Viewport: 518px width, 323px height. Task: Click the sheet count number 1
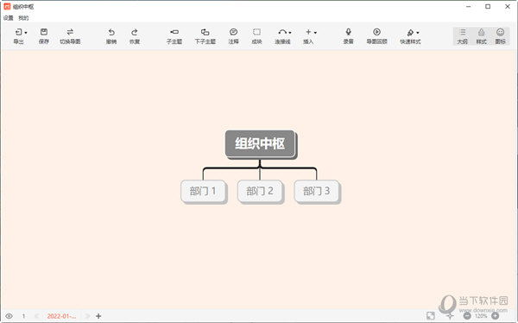pyautogui.click(x=24, y=316)
